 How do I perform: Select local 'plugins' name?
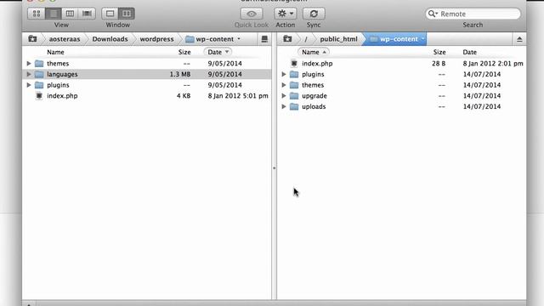(58, 85)
